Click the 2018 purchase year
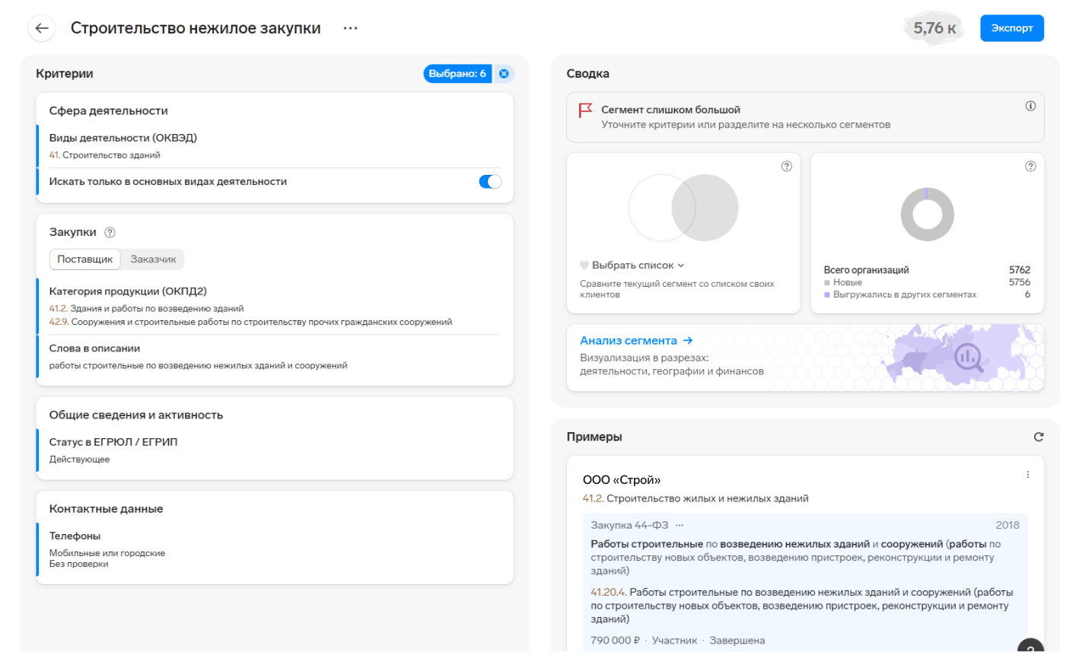 (1007, 525)
